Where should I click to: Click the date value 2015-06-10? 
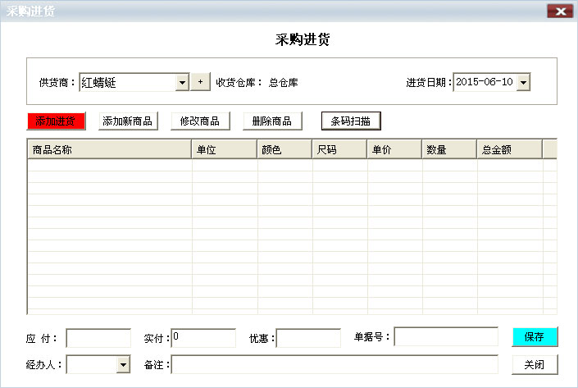point(485,81)
